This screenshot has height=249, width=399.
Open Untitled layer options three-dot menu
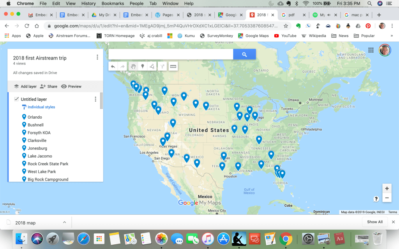click(95, 99)
